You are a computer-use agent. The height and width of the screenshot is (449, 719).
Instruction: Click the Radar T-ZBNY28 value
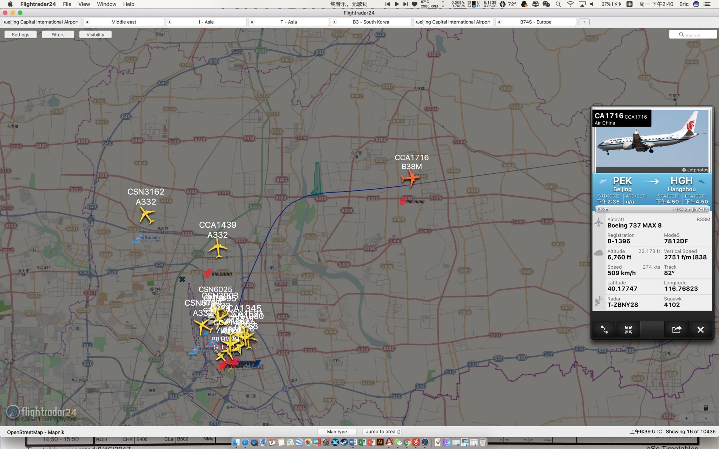(622, 305)
